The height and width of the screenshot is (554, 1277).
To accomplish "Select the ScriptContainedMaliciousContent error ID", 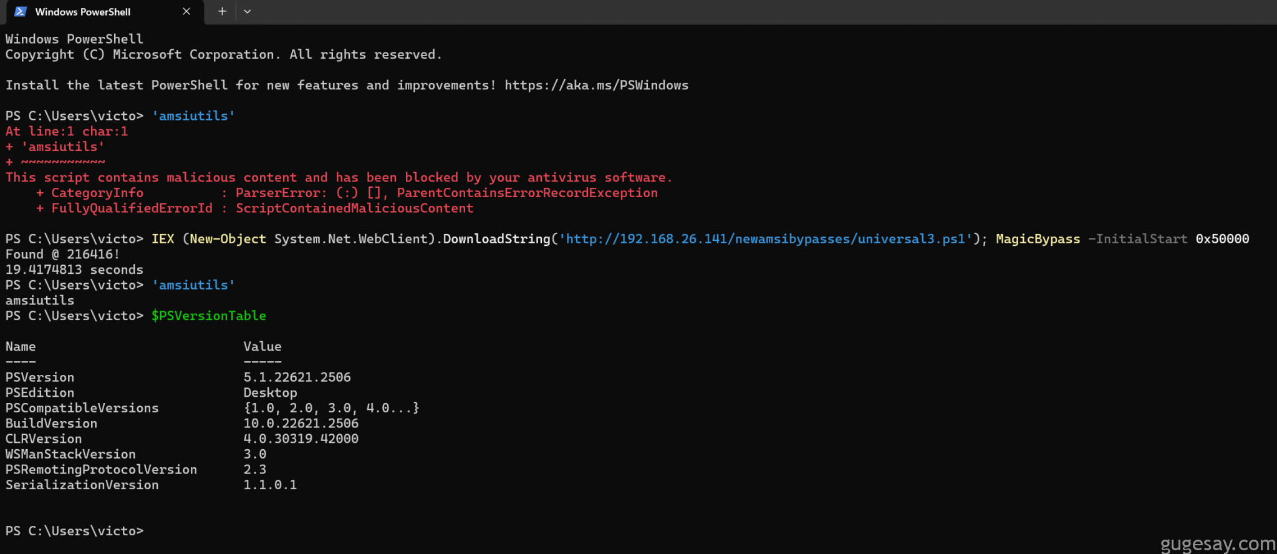I will coord(355,208).
